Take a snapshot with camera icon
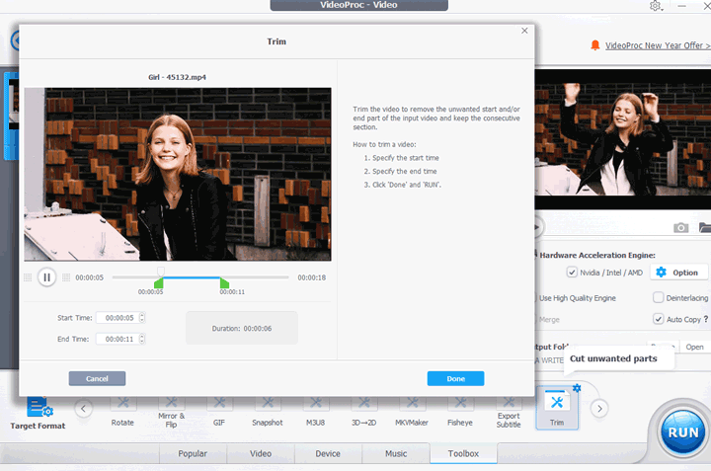Screen dimensions: 711x471 pyautogui.click(x=681, y=227)
